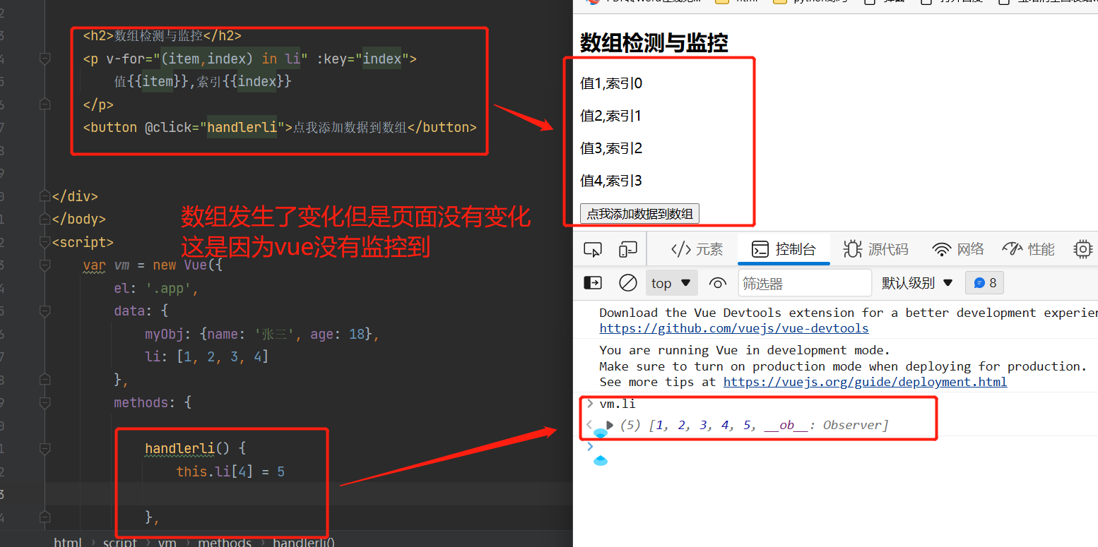1098x547 pixels.
Task: Open the 性能 performance tab
Action: click(1029, 249)
